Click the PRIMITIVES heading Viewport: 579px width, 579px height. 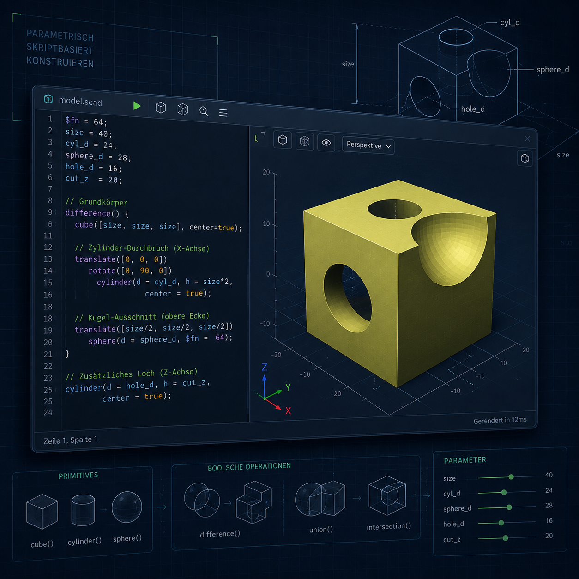(x=78, y=476)
